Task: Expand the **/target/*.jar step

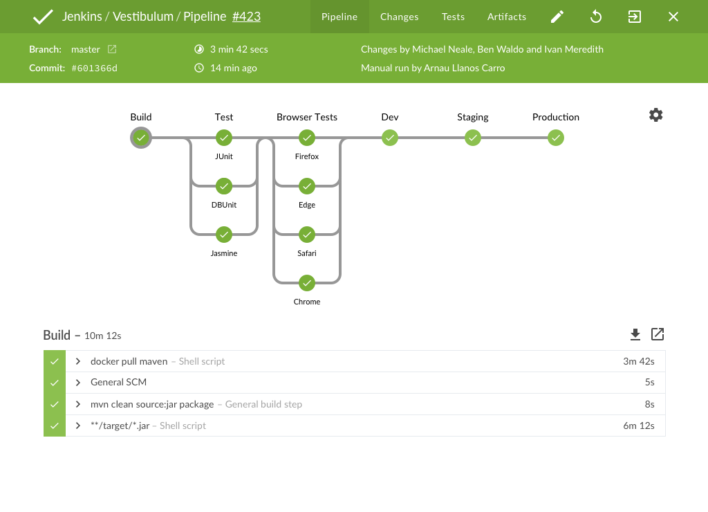Action: click(x=78, y=426)
